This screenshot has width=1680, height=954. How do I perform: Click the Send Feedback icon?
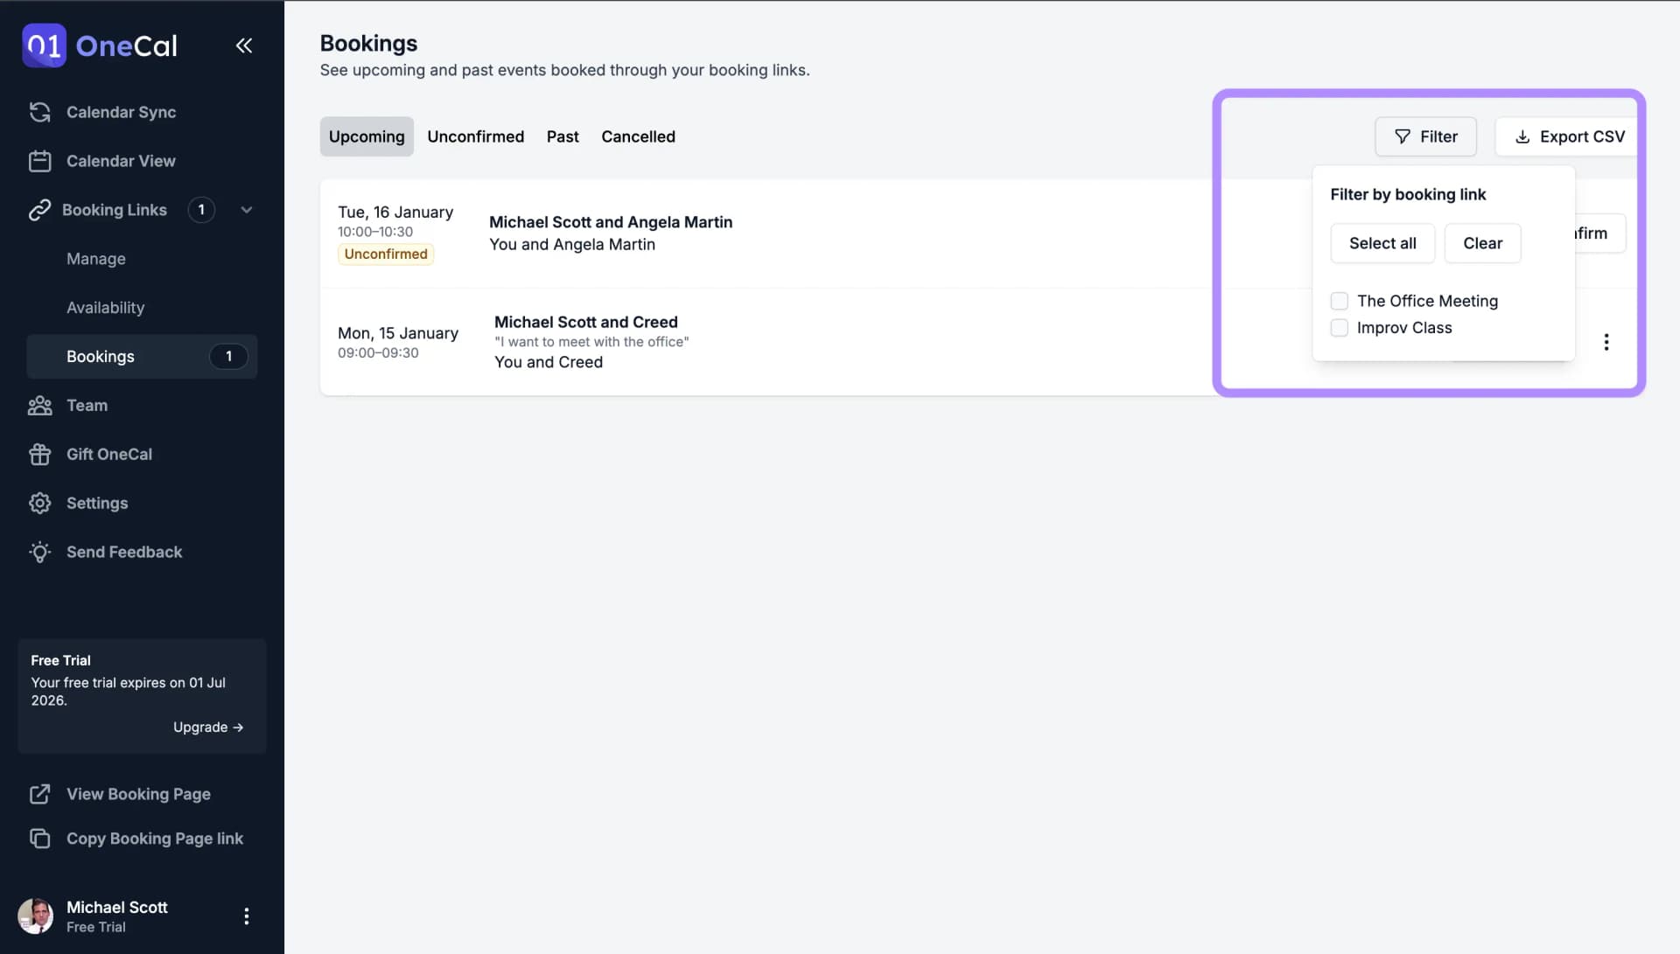(39, 550)
